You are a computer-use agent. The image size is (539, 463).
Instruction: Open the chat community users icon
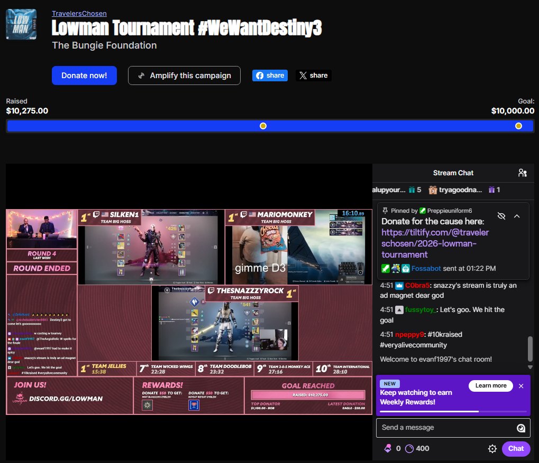point(523,173)
